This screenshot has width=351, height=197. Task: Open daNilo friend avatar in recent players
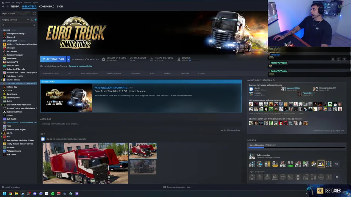251,89
